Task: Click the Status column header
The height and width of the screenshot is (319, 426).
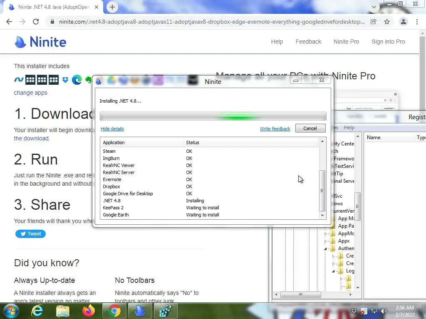Action: tap(251, 142)
